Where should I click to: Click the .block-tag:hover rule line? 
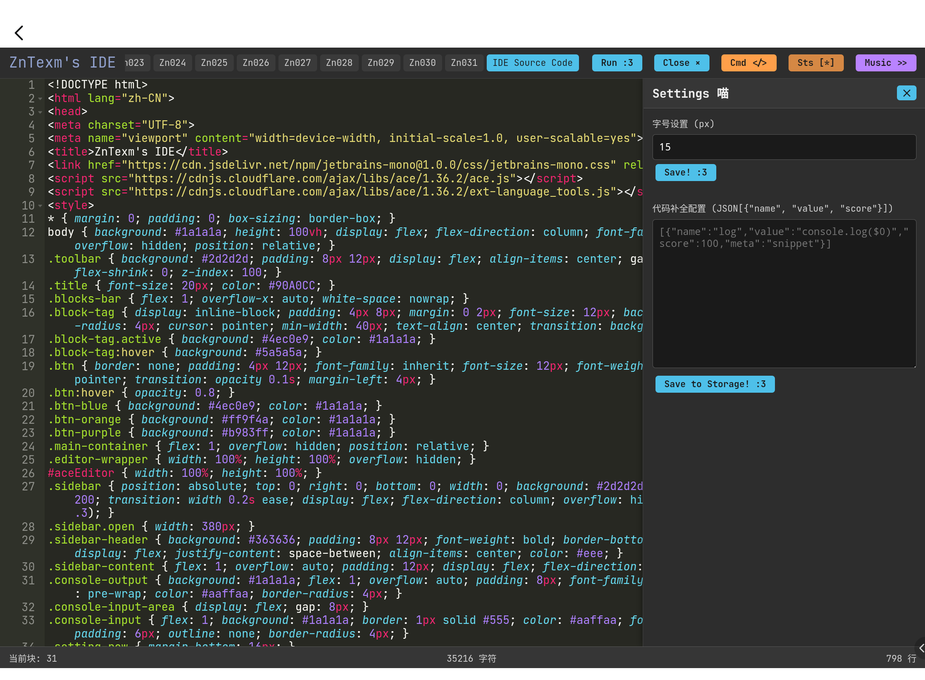[185, 353]
